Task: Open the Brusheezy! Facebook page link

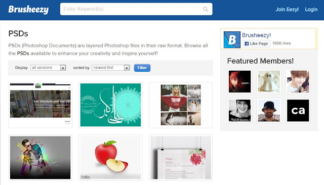Action: pos(256,35)
